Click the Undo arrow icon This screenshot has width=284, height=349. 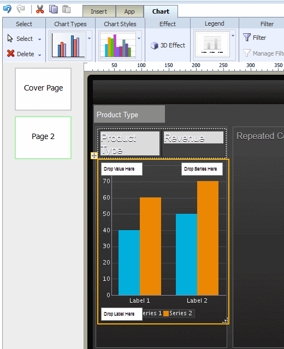click(x=7, y=9)
